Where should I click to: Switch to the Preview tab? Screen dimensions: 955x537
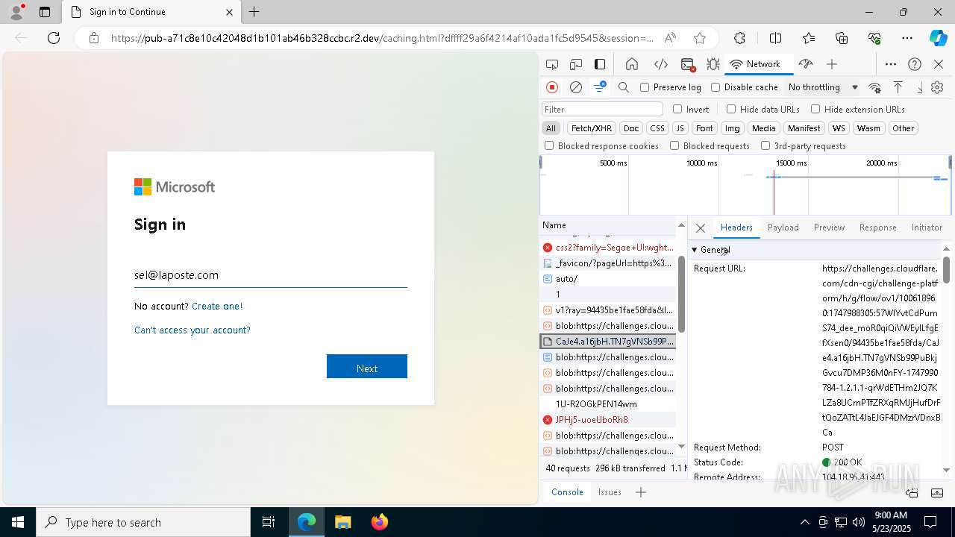pos(829,227)
